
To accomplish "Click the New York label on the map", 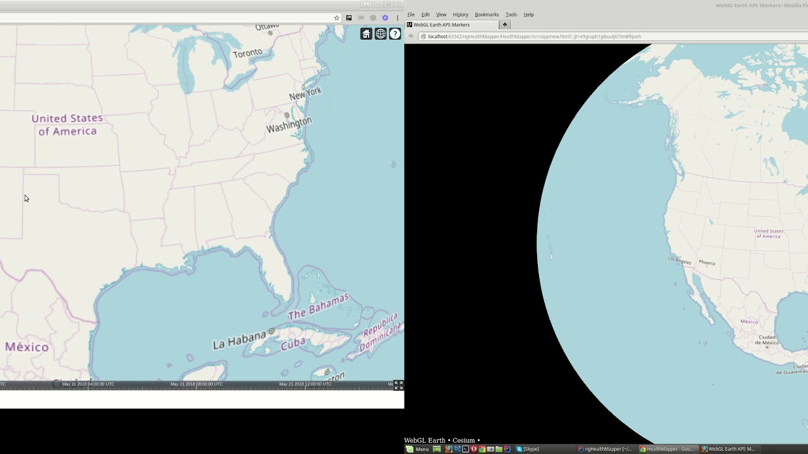I will pos(306,93).
